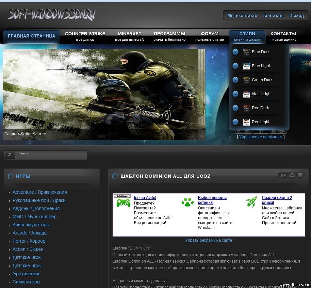Open the КОНТАКТЫ письмо админу menu item

(283, 37)
